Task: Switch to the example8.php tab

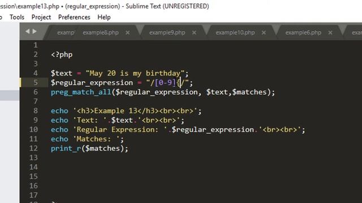Action: point(101,33)
